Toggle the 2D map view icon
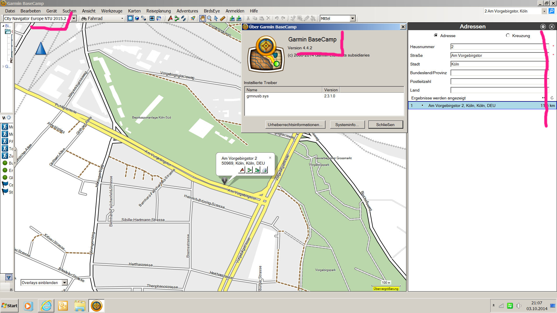 click(x=130, y=19)
